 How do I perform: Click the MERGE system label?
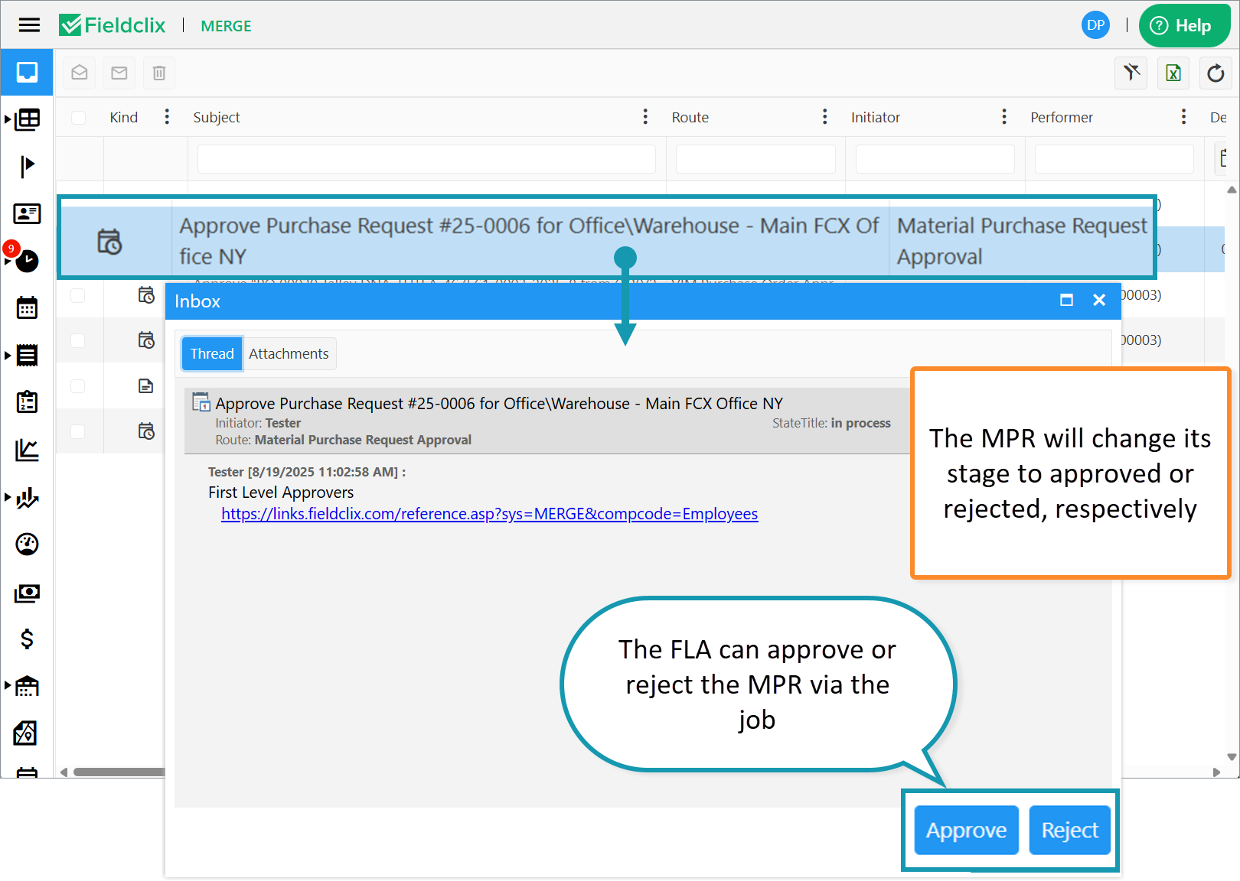226,26
